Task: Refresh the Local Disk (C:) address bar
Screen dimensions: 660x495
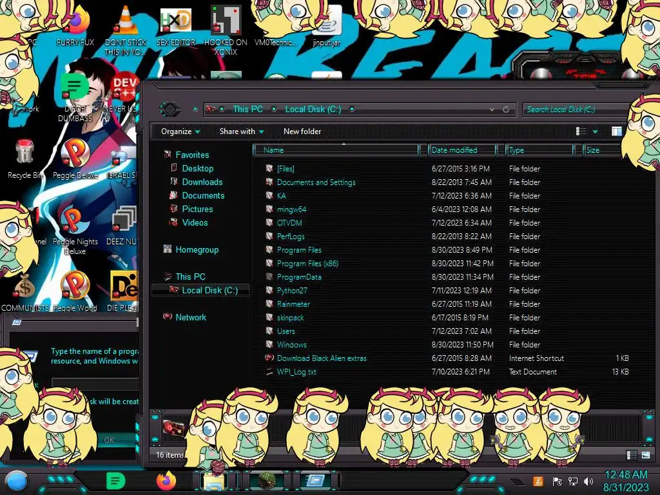Action: pyautogui.click(x=506, y=110)
